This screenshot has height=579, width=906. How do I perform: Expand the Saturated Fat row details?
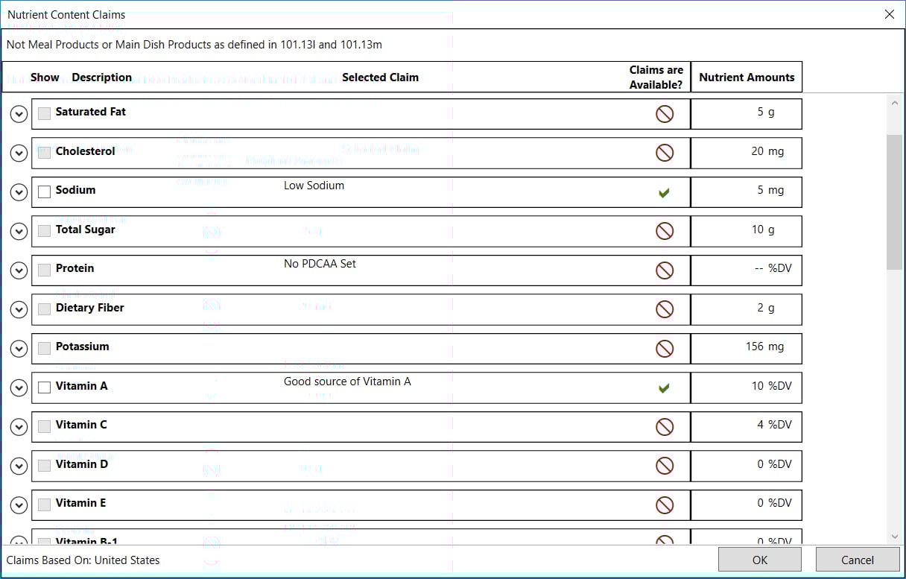[19, 114]
